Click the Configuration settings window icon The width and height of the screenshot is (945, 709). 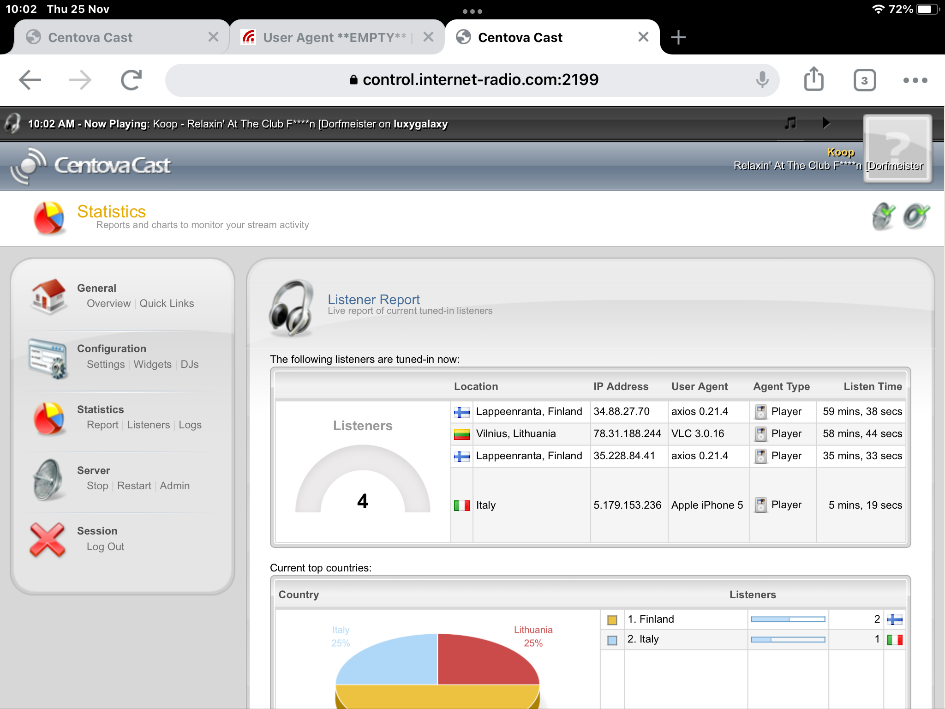click(48, 358)
